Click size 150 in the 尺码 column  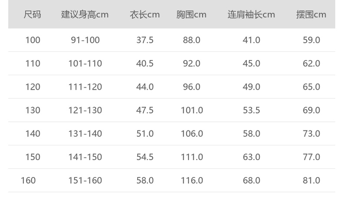pos(33,157)
